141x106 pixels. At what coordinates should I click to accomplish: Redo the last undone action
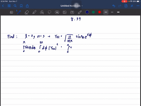120,6
